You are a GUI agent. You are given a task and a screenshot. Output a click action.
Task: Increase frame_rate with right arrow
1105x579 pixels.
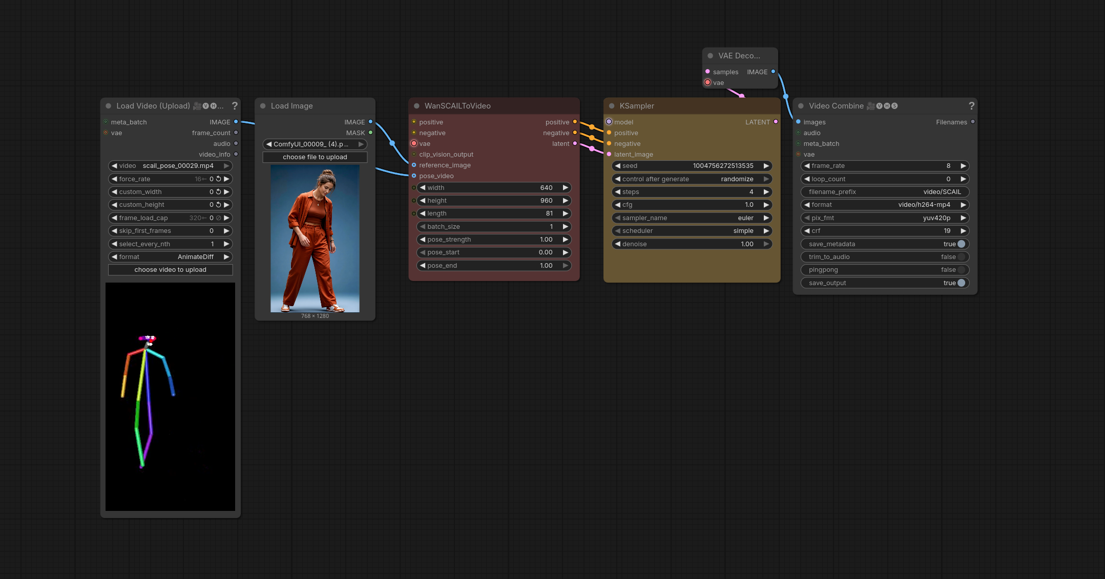963,166
